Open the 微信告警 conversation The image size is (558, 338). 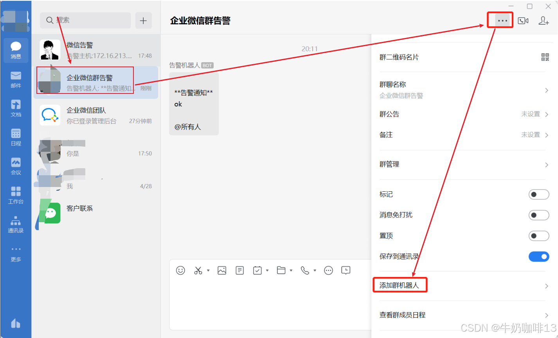(x=96, y=50)
